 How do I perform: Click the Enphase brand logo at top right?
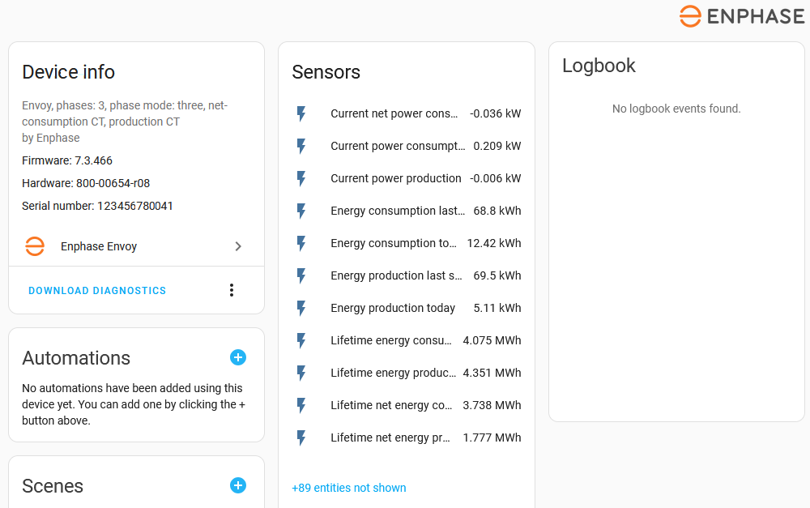pos(741,16)
